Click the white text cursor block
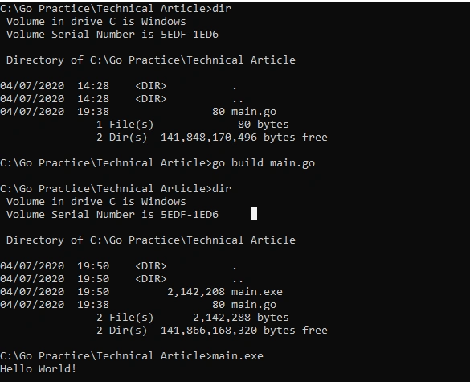Screen dimensions: 470x382 click(x=254, y=214)
